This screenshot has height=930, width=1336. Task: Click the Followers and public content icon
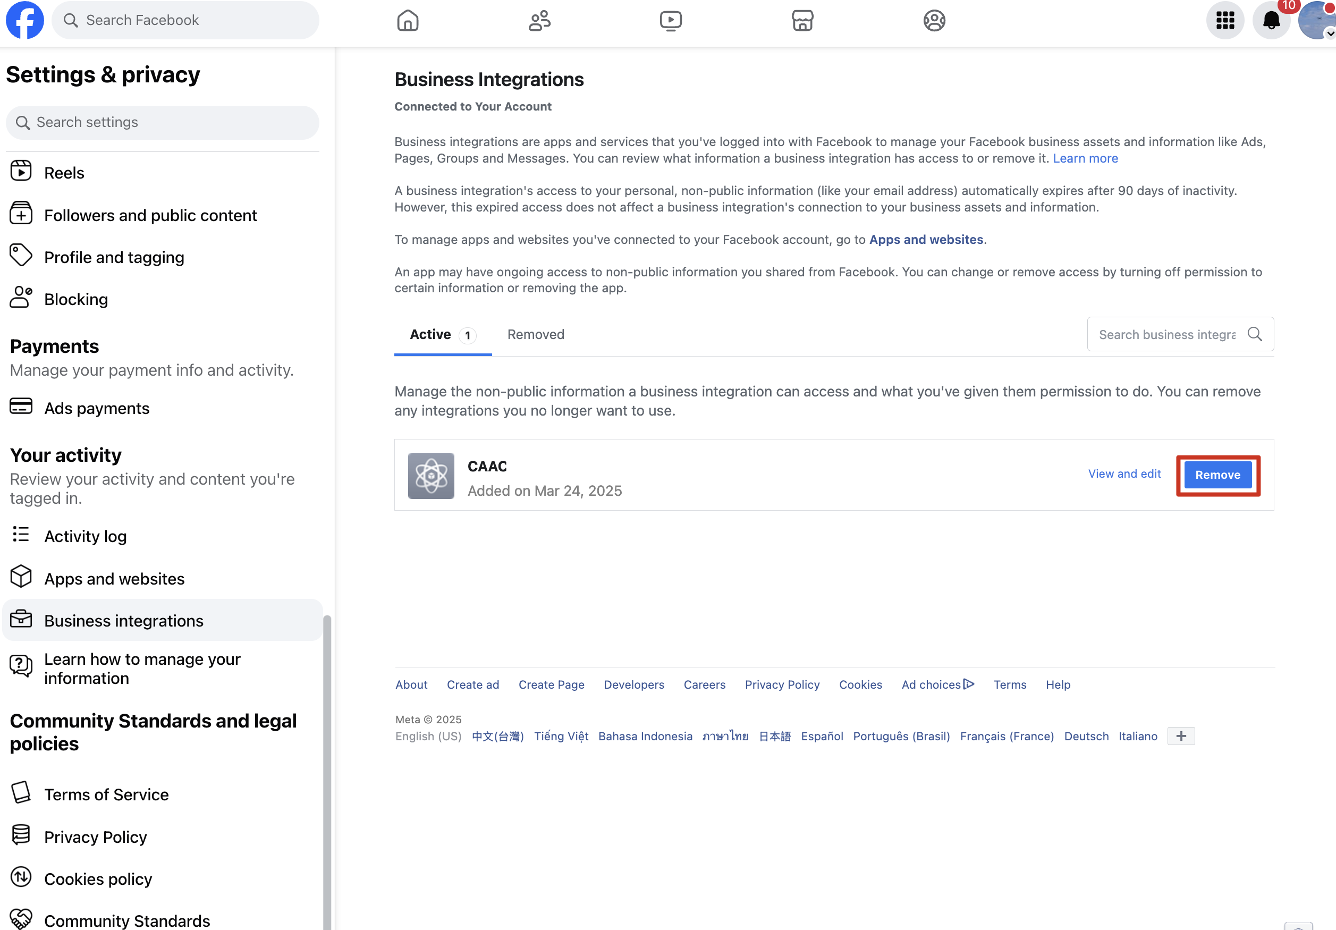pos(21,214)
